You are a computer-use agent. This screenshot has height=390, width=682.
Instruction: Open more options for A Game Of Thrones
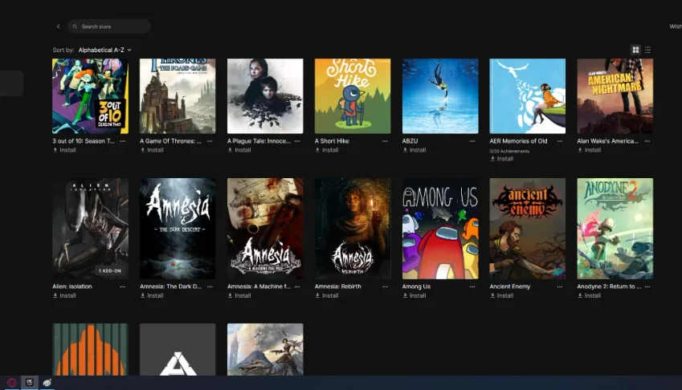[x=210, y=141]
